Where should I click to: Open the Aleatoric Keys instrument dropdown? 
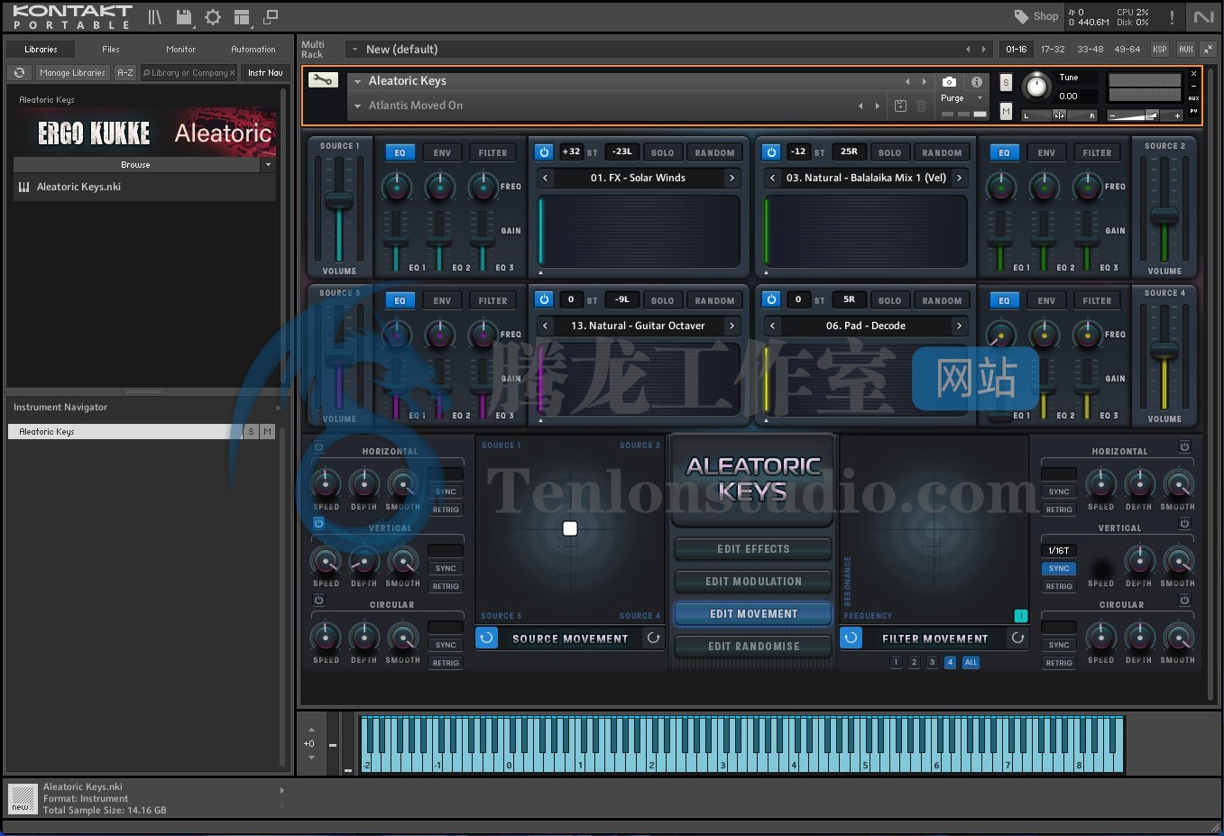[358, 81]
